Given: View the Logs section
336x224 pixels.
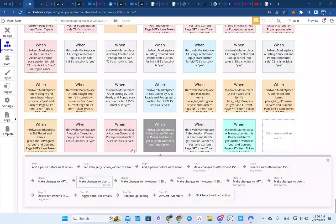Looking at the screenshot, I should [7, 117].
